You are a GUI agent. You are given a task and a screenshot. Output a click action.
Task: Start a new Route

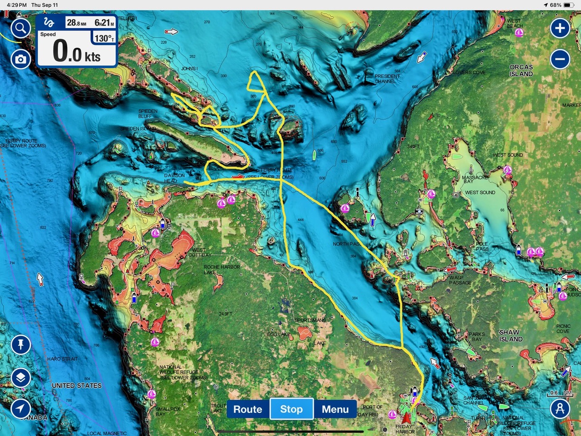[x=247, y=409]
